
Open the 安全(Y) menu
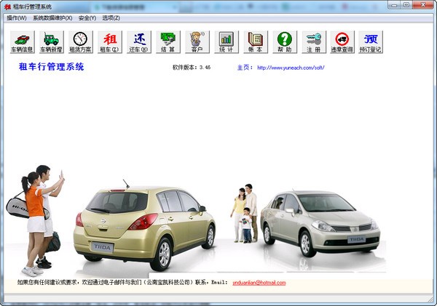point(87,17)
